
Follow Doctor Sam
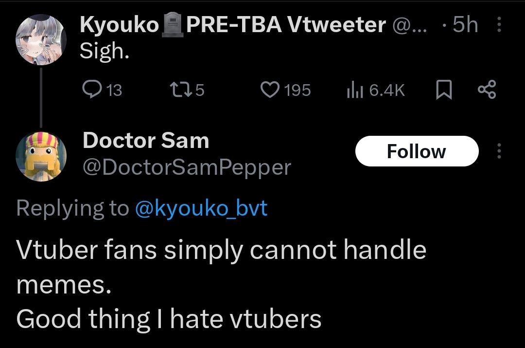(x=417, y=151)
